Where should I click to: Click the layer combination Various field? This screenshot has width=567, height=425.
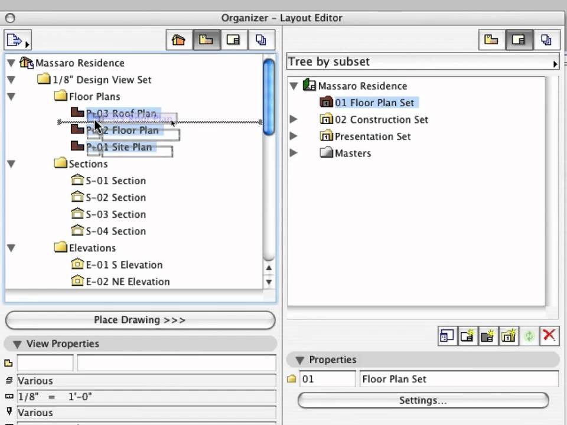[146, 381]
